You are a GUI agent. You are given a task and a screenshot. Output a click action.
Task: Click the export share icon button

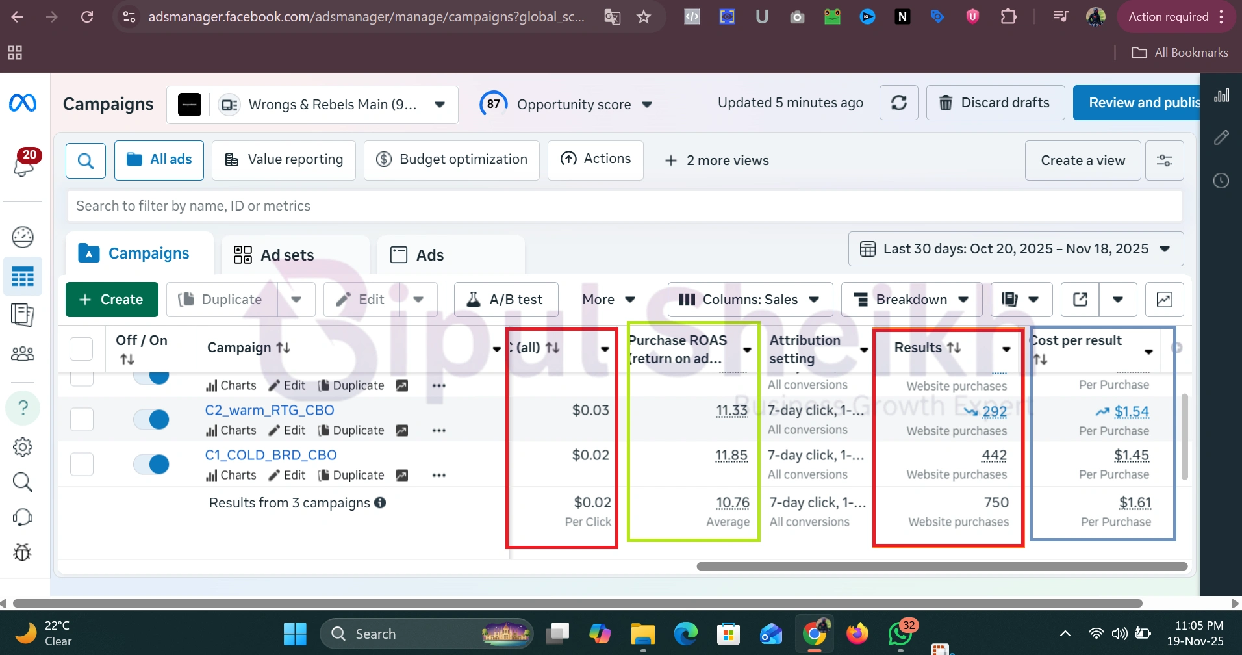pos(1080,300)
